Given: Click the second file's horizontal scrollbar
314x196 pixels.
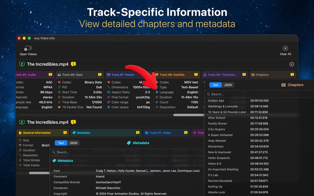Looking at the screenshot, I should point(39,173).
